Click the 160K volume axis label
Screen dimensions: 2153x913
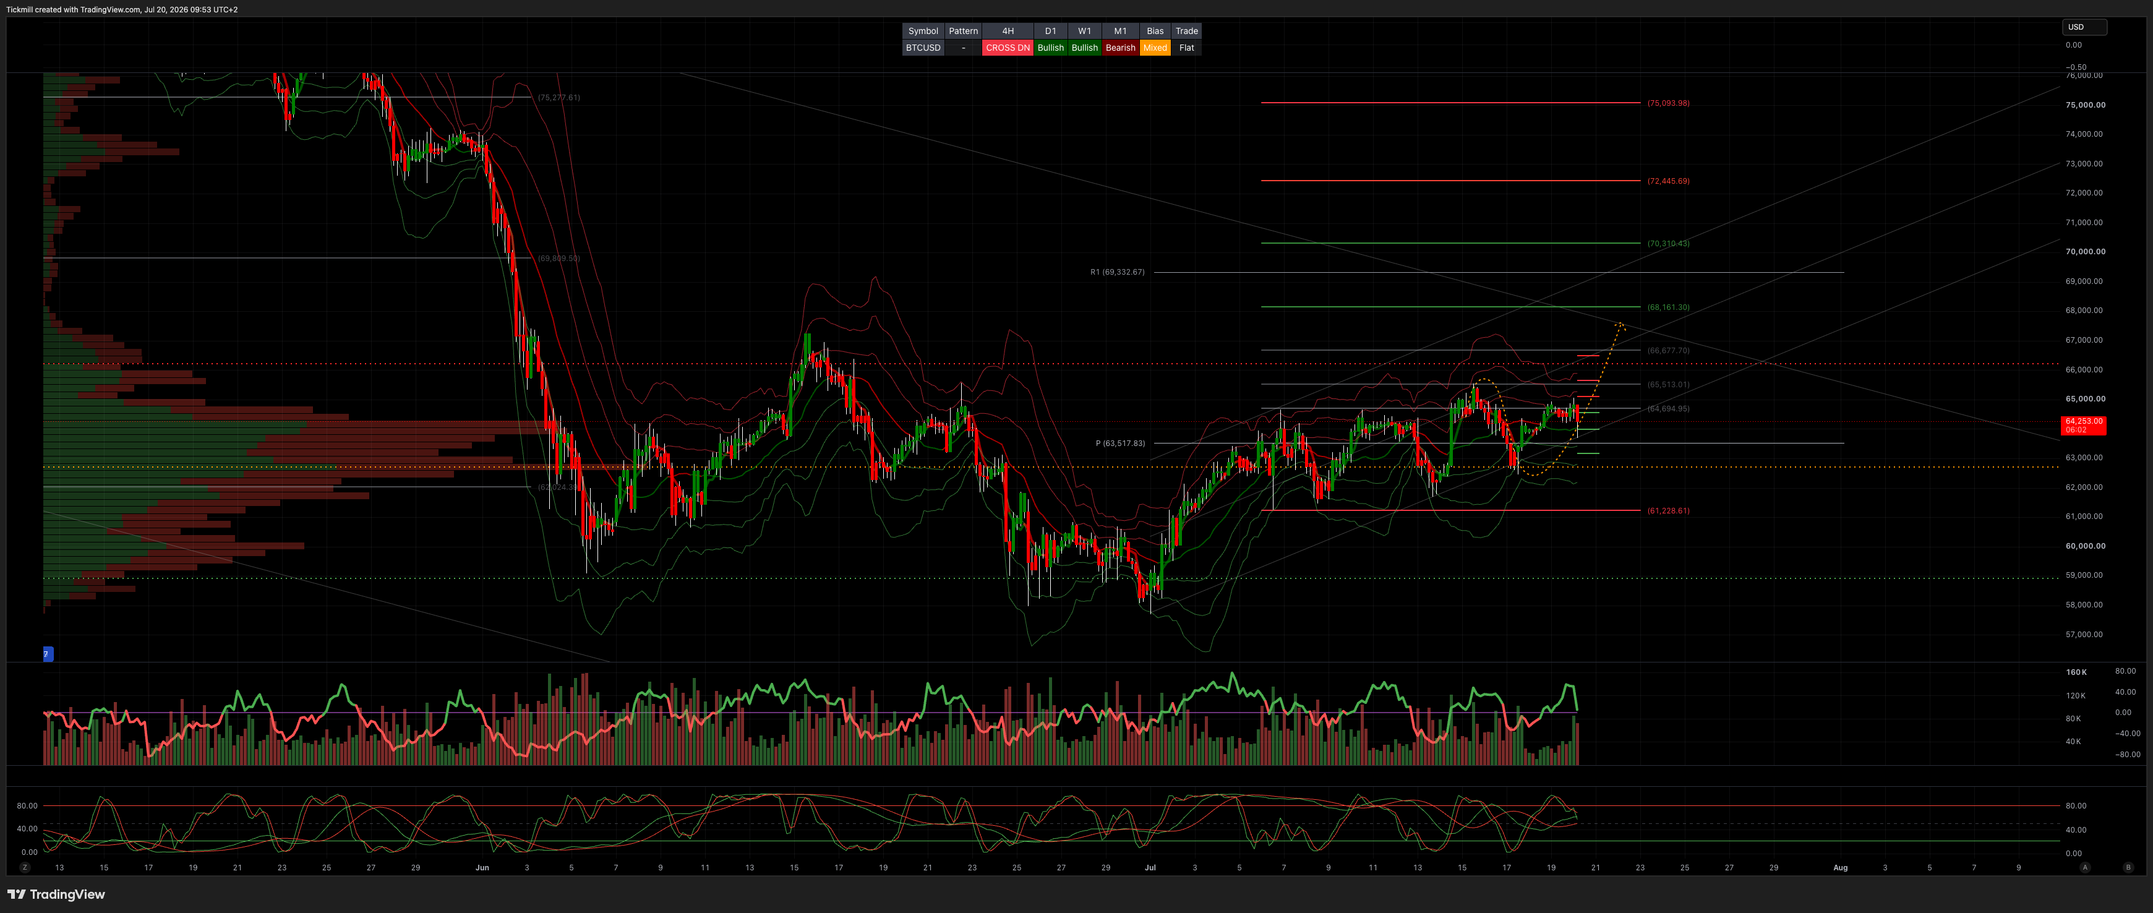pos(2076,672)
